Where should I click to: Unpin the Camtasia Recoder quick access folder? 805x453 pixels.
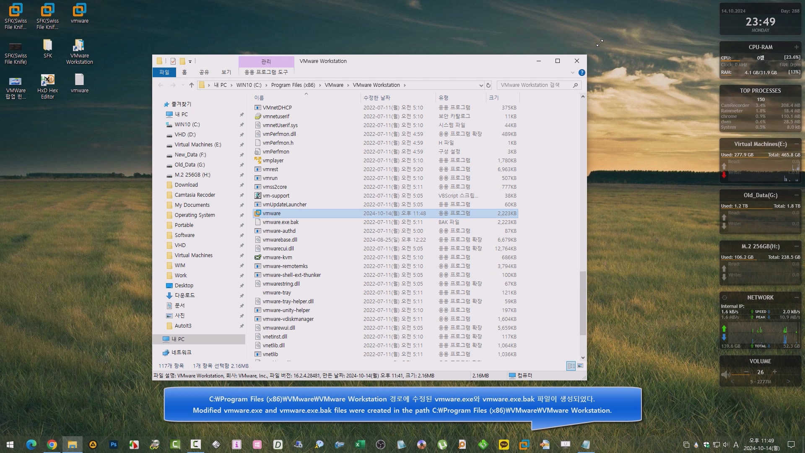(241, 195)
